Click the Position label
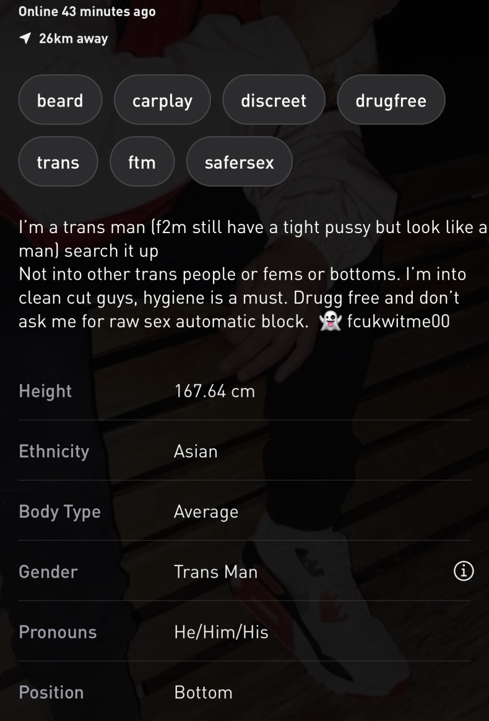The height and width of the screenshot is (721, 489). (x=51, y=692)
